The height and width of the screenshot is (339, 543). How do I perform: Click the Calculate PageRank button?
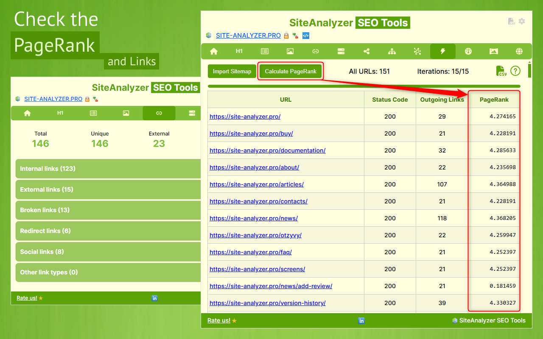291,71
